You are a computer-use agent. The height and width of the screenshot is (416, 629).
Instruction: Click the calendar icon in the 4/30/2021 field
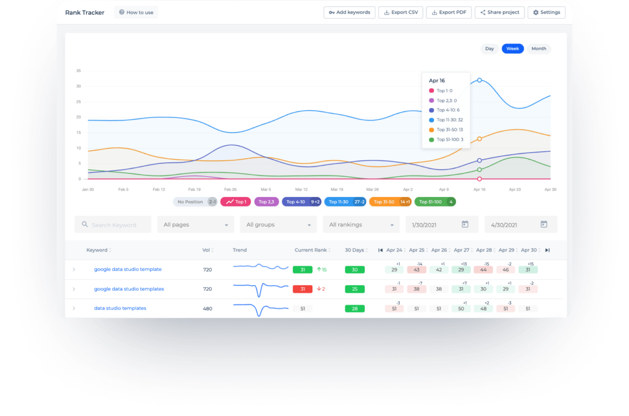pyautogui.click(x=544, y=224)
